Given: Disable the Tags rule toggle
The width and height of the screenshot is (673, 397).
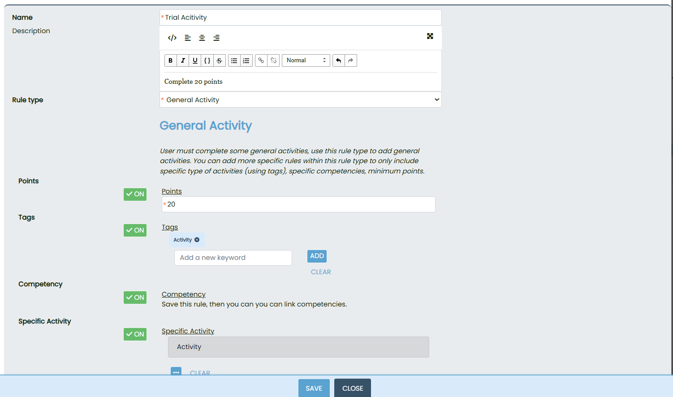Looking at the screenshot, I should pos(135,230).
